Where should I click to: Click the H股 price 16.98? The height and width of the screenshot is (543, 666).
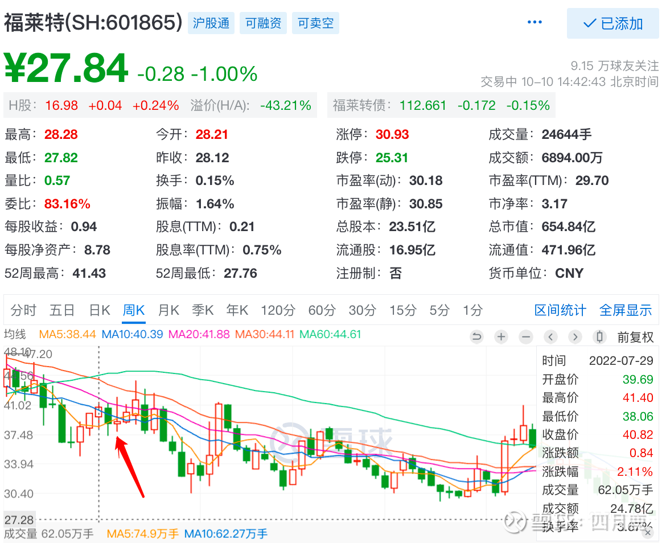pos(61,105)
